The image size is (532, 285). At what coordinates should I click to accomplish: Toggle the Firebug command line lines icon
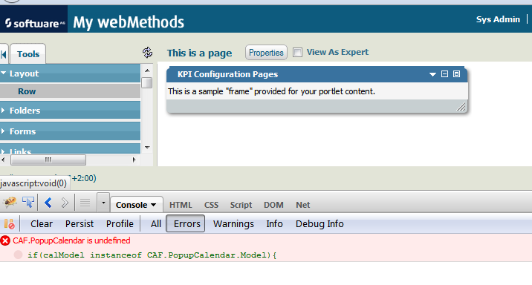tap(85, 203)
